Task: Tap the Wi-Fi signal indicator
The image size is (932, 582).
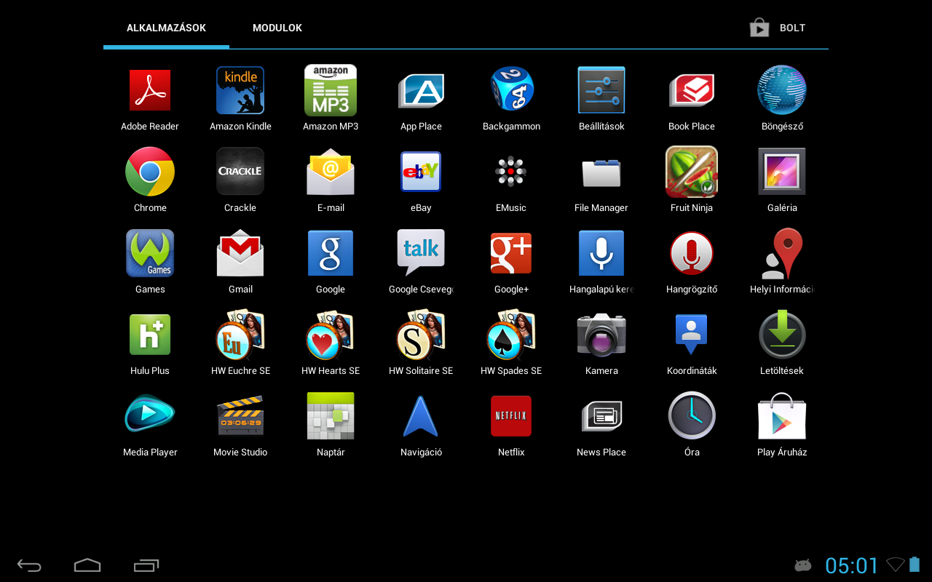Action: point(896,565)
